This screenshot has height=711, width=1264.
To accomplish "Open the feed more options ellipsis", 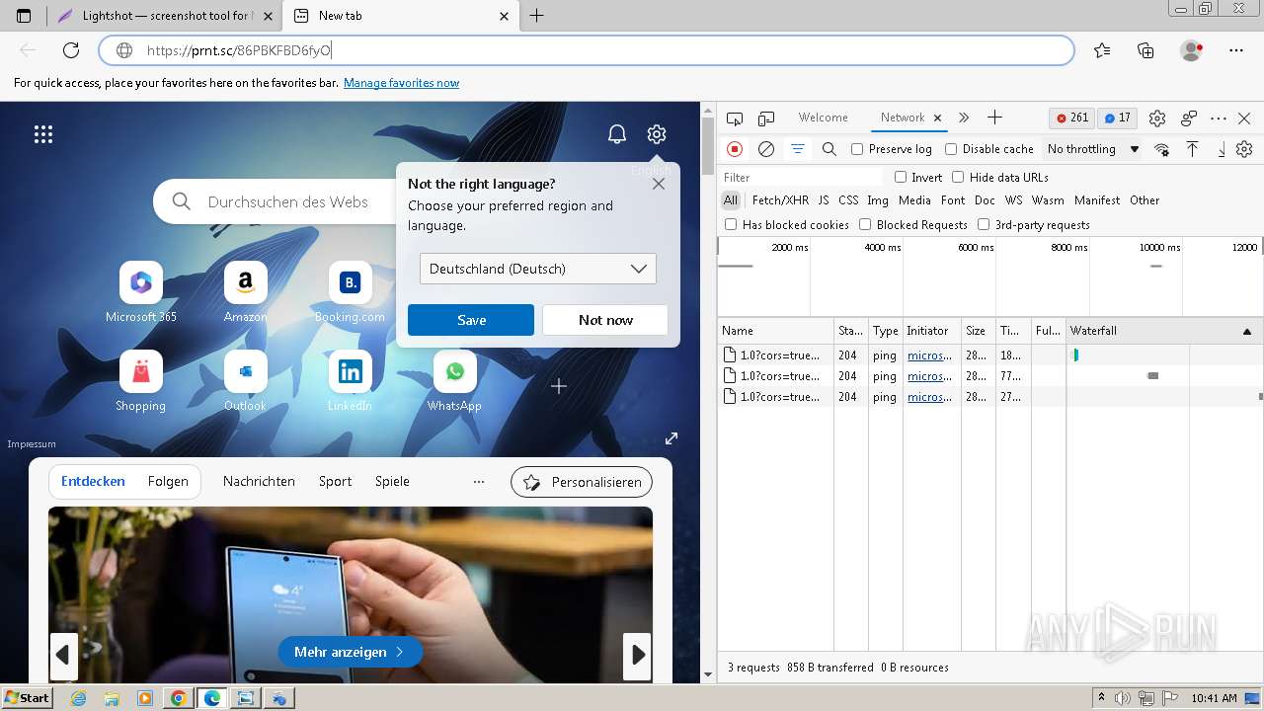I will tap(479, 482).
